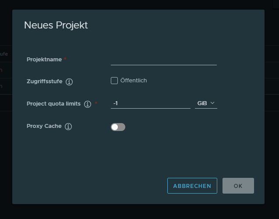
Task: Click the Zugriffsstufe info icon
Action: pos(69,81)
